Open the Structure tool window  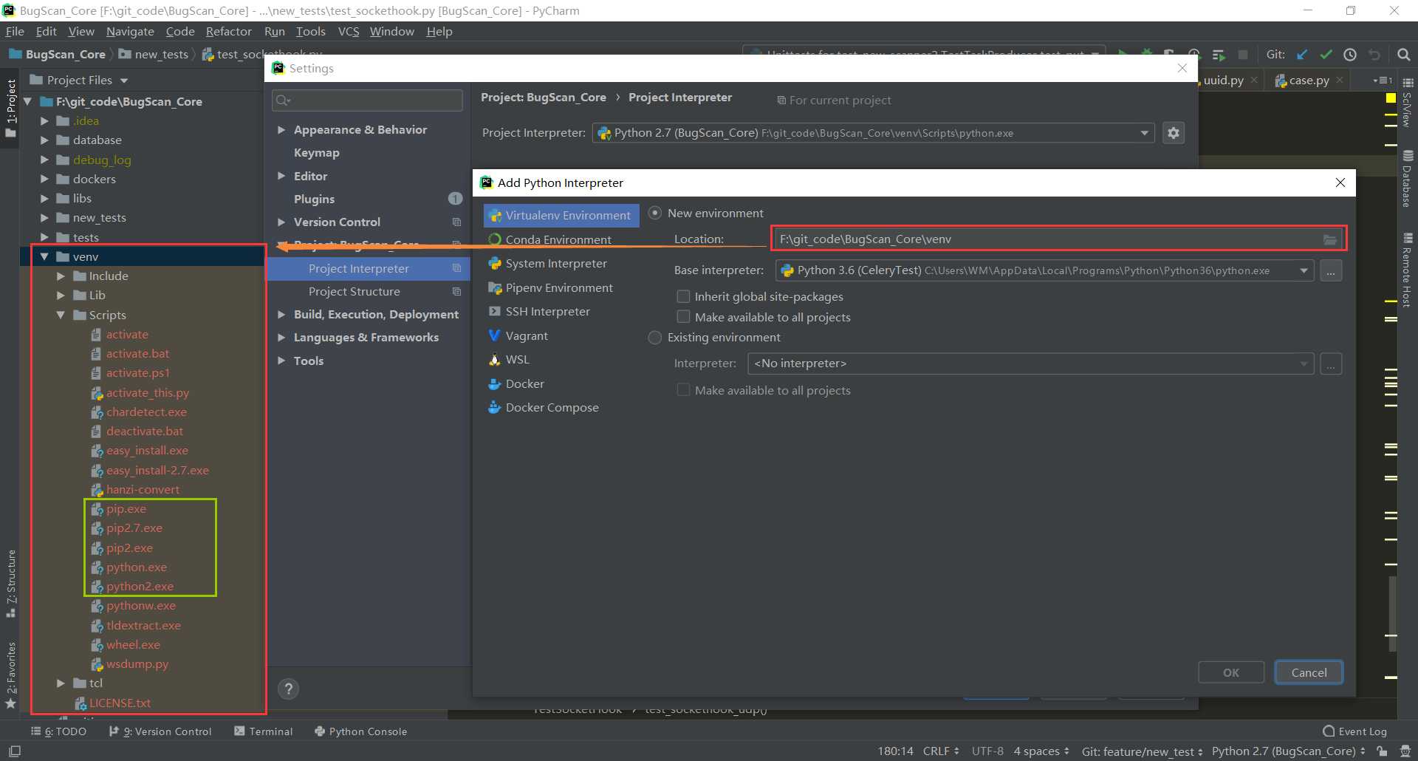(x=10, y=584)
